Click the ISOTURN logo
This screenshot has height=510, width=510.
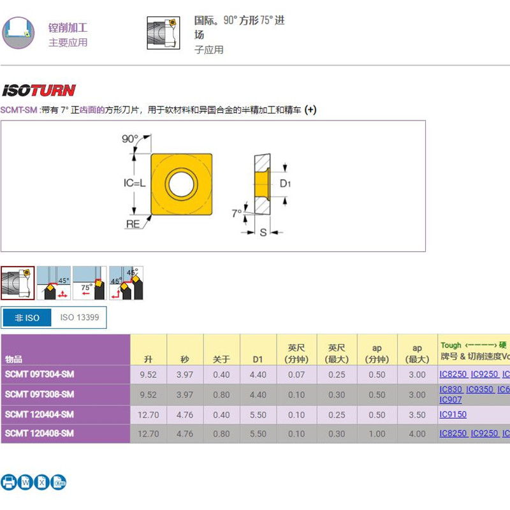pos(38,91)
